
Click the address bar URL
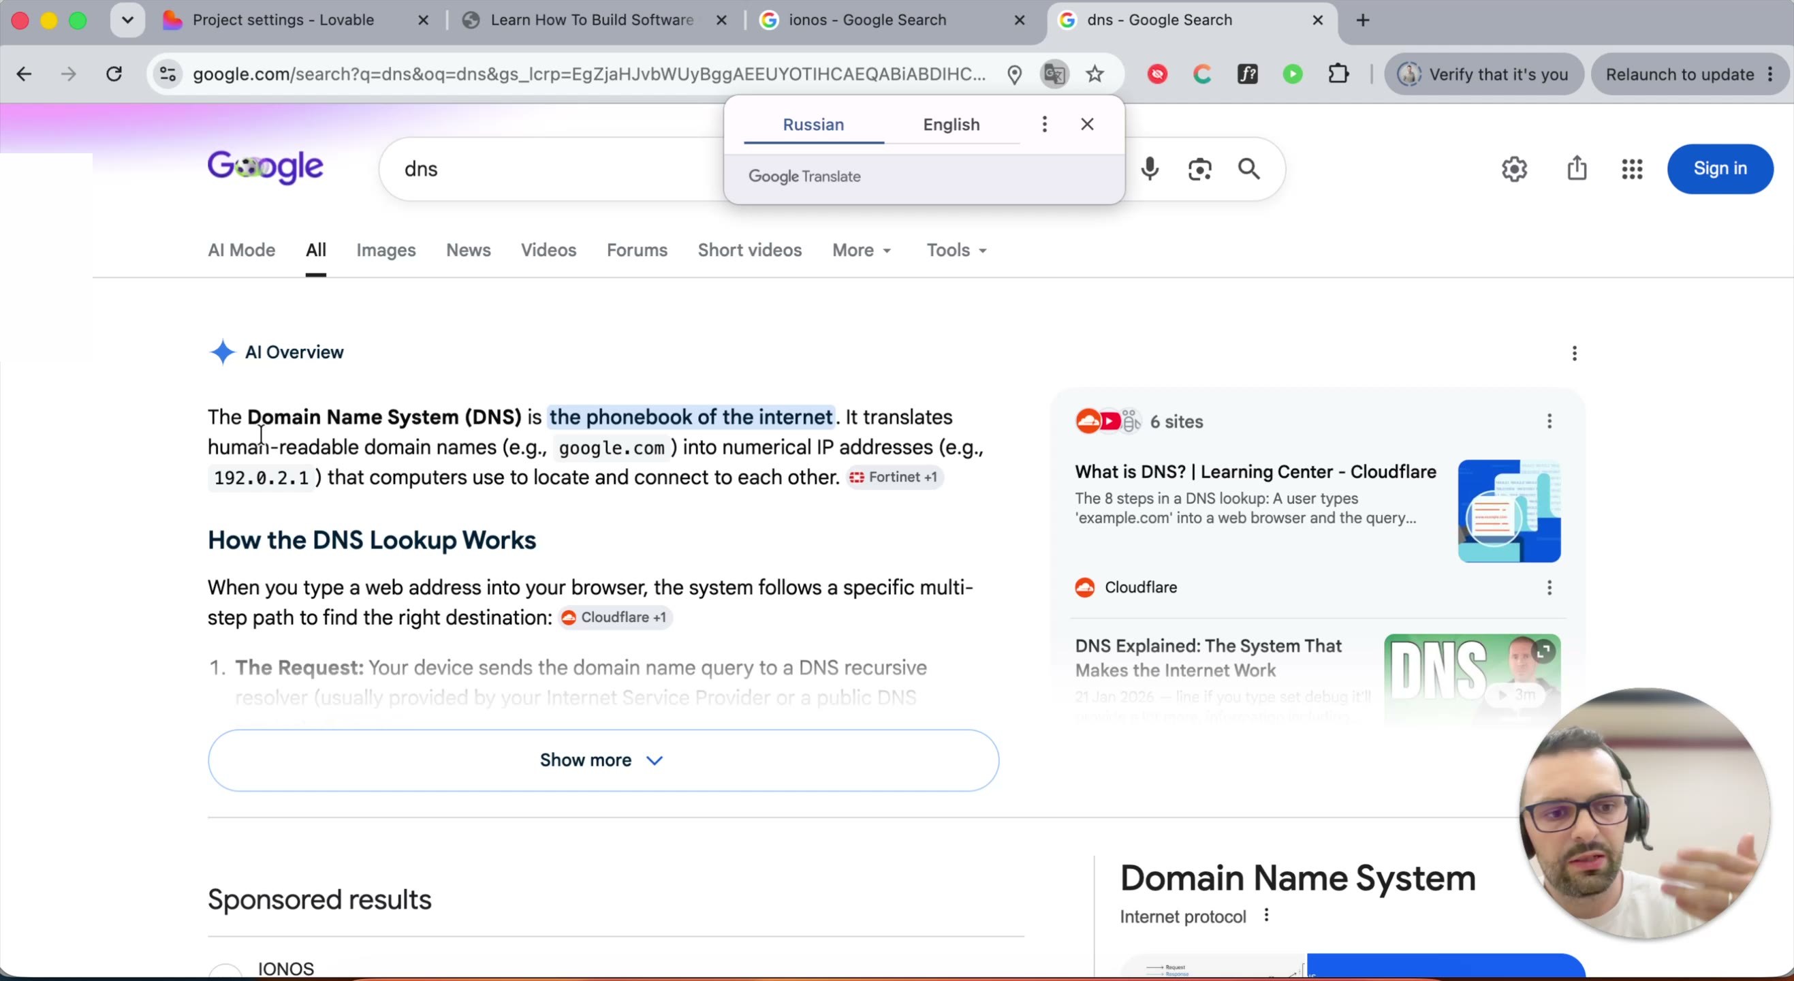pyautogui.click(x=588, y=74)
